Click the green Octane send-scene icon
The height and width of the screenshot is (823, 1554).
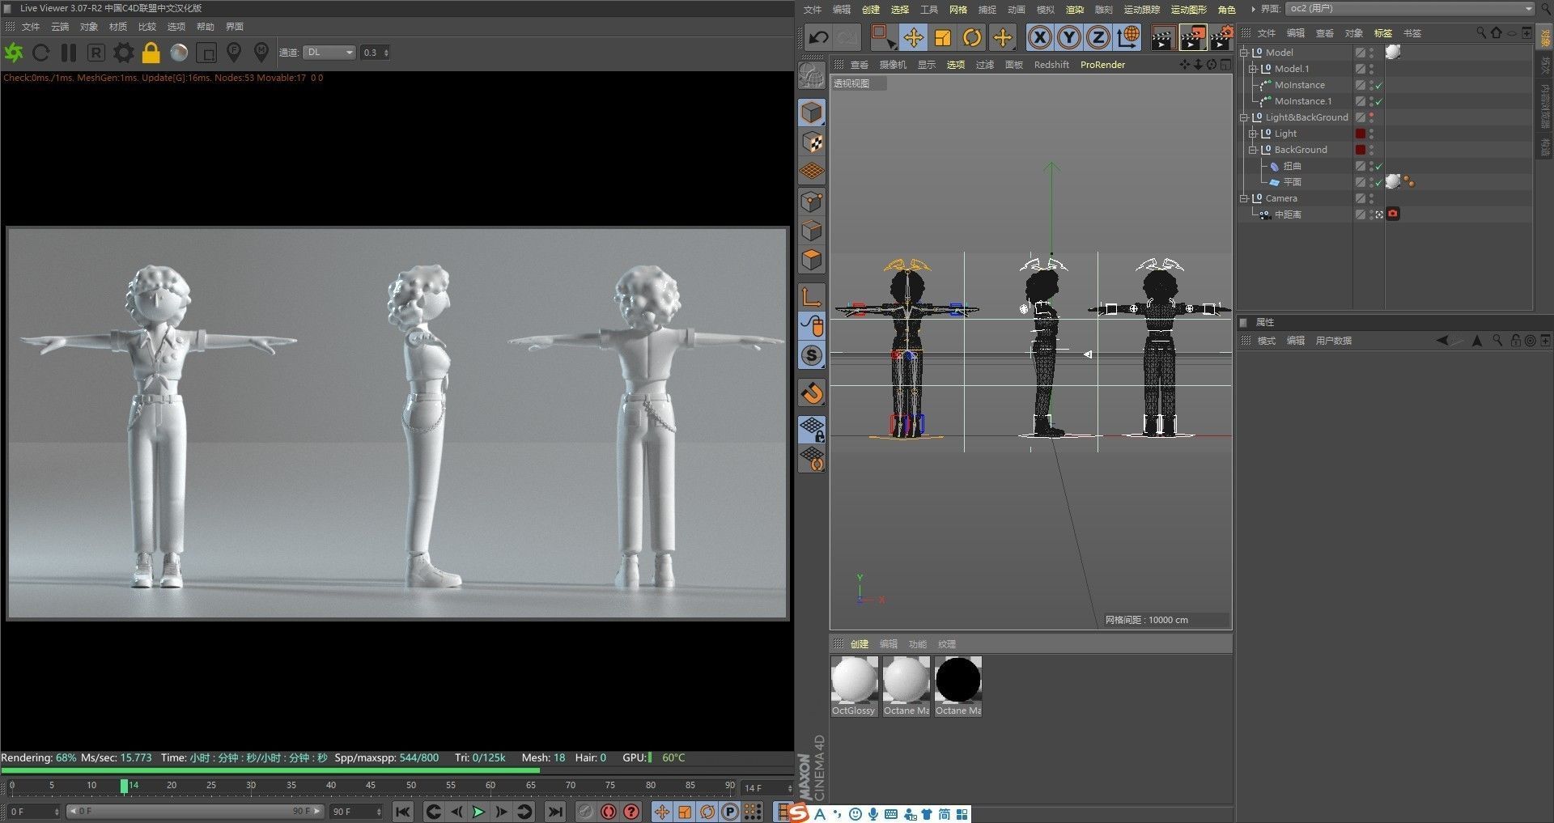pyautogui.click(x=14, y=53)
